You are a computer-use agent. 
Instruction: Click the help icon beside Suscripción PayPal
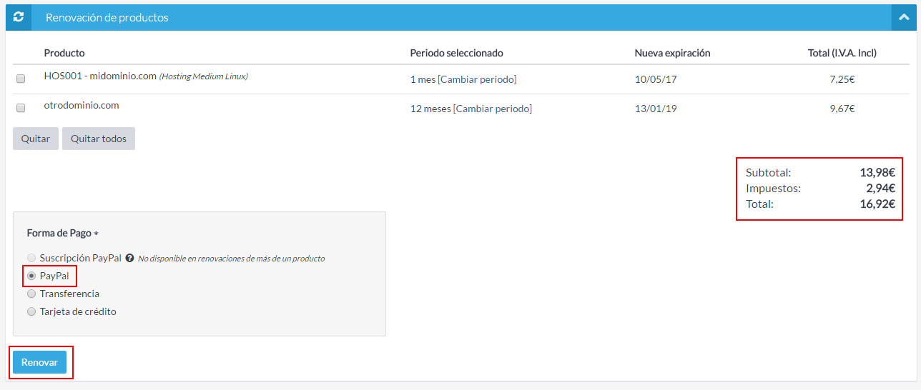(x=129, y=258)
